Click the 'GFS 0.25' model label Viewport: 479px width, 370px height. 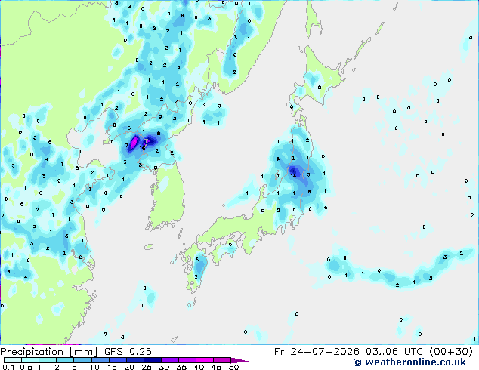[x=128, y=352]
